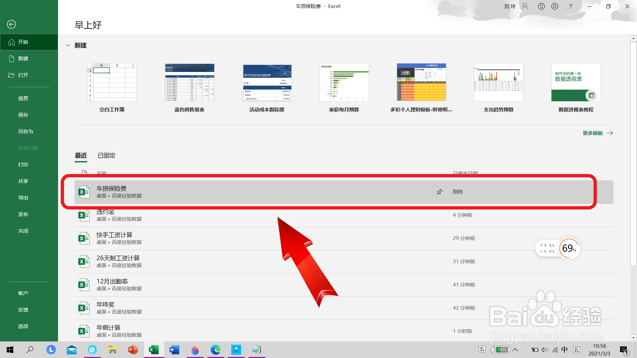The height and width of the screenshot is (358, 637).
Task: Click the Excel file icon for 12月出勤率
Action: (84, 285)
